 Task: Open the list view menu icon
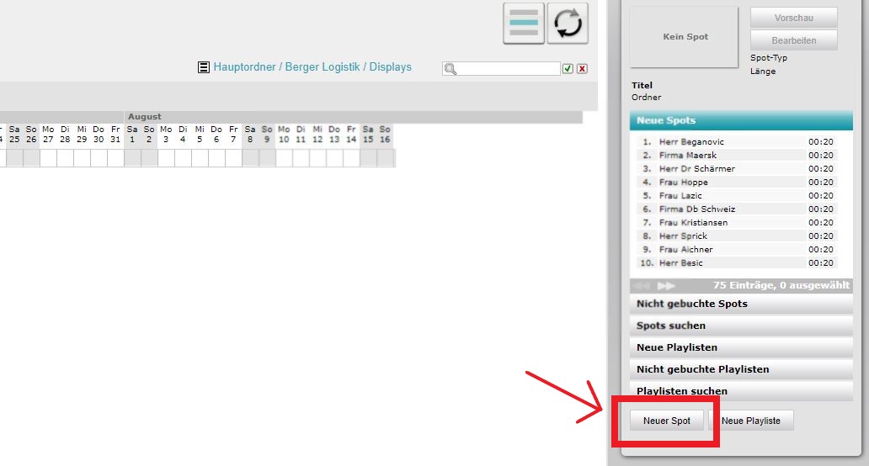coord(523,23)
